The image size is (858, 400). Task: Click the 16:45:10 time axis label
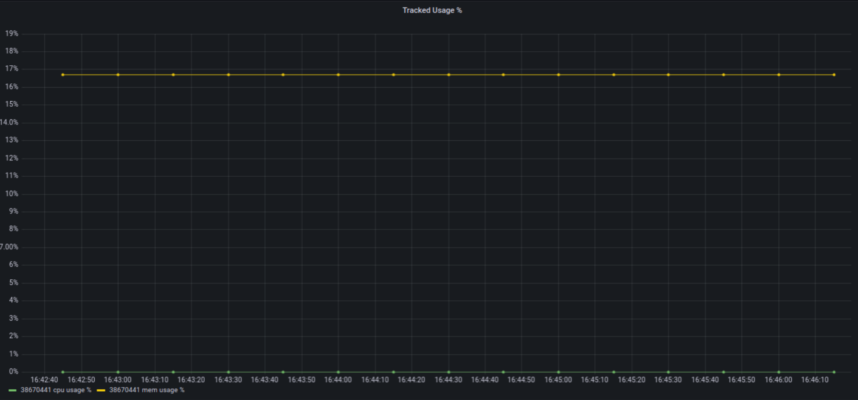[595, 380]
